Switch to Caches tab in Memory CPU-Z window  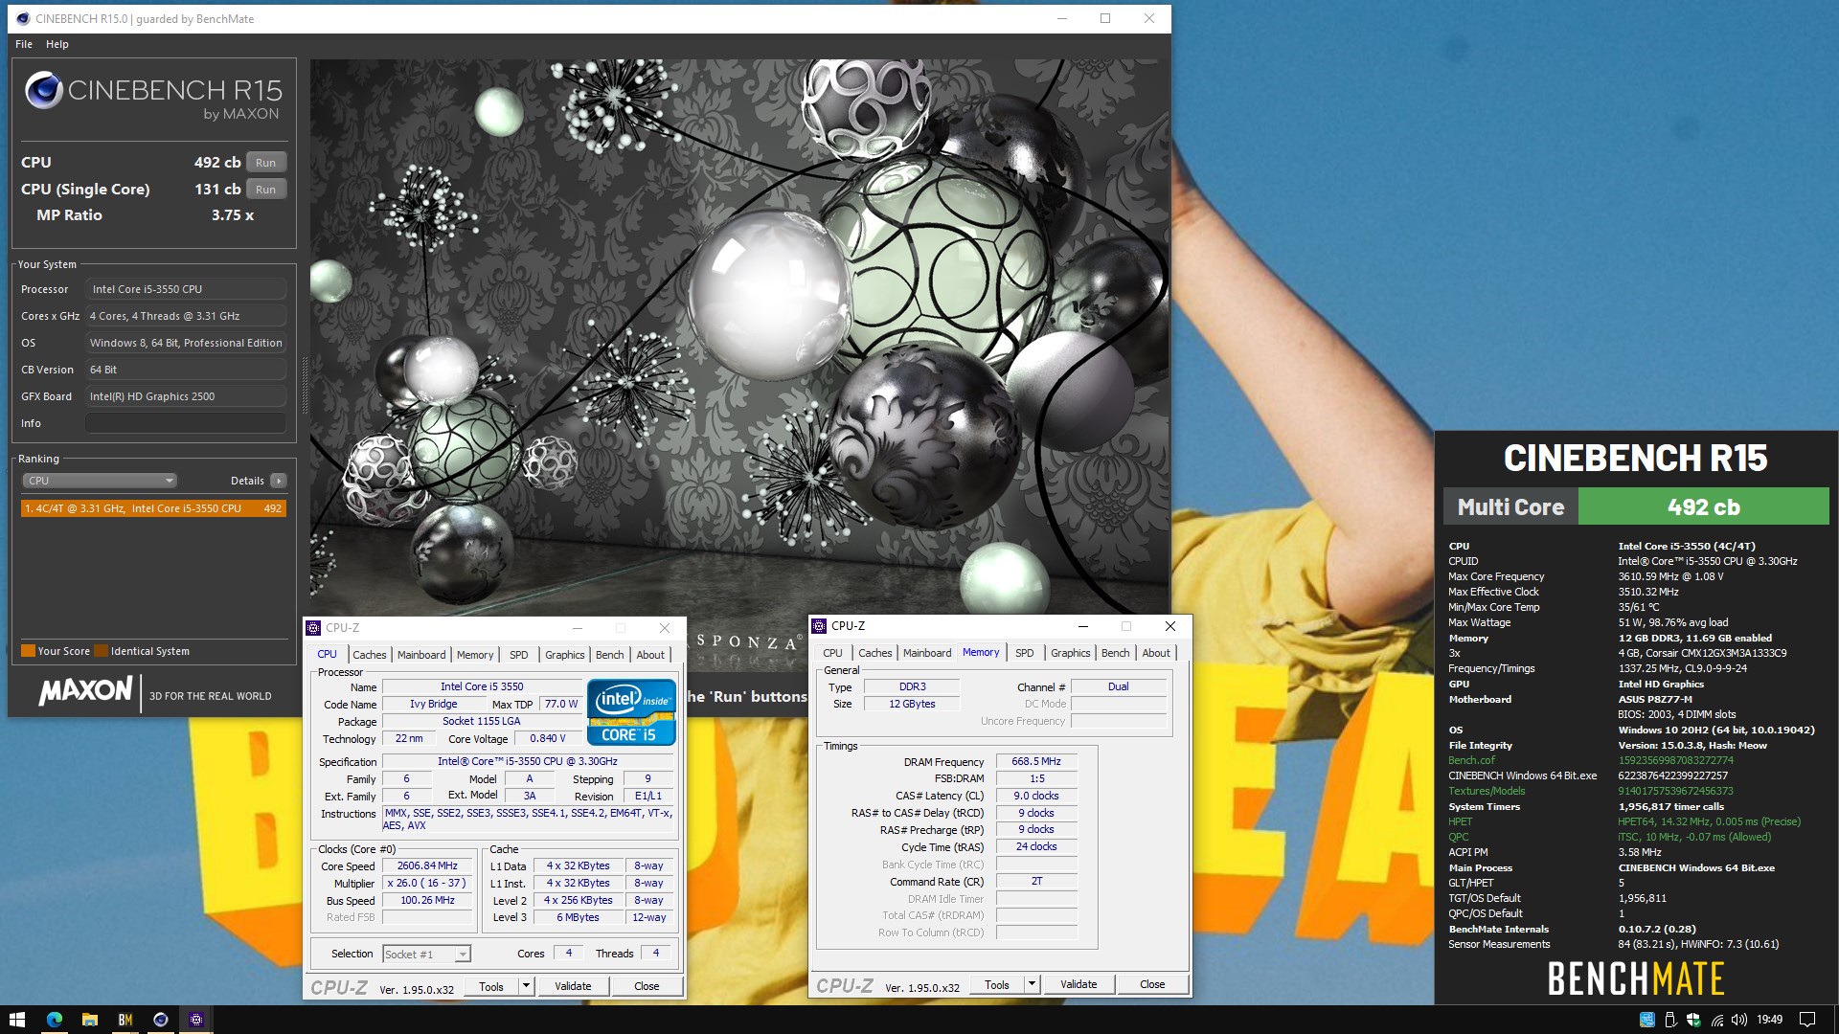(874, 653)
